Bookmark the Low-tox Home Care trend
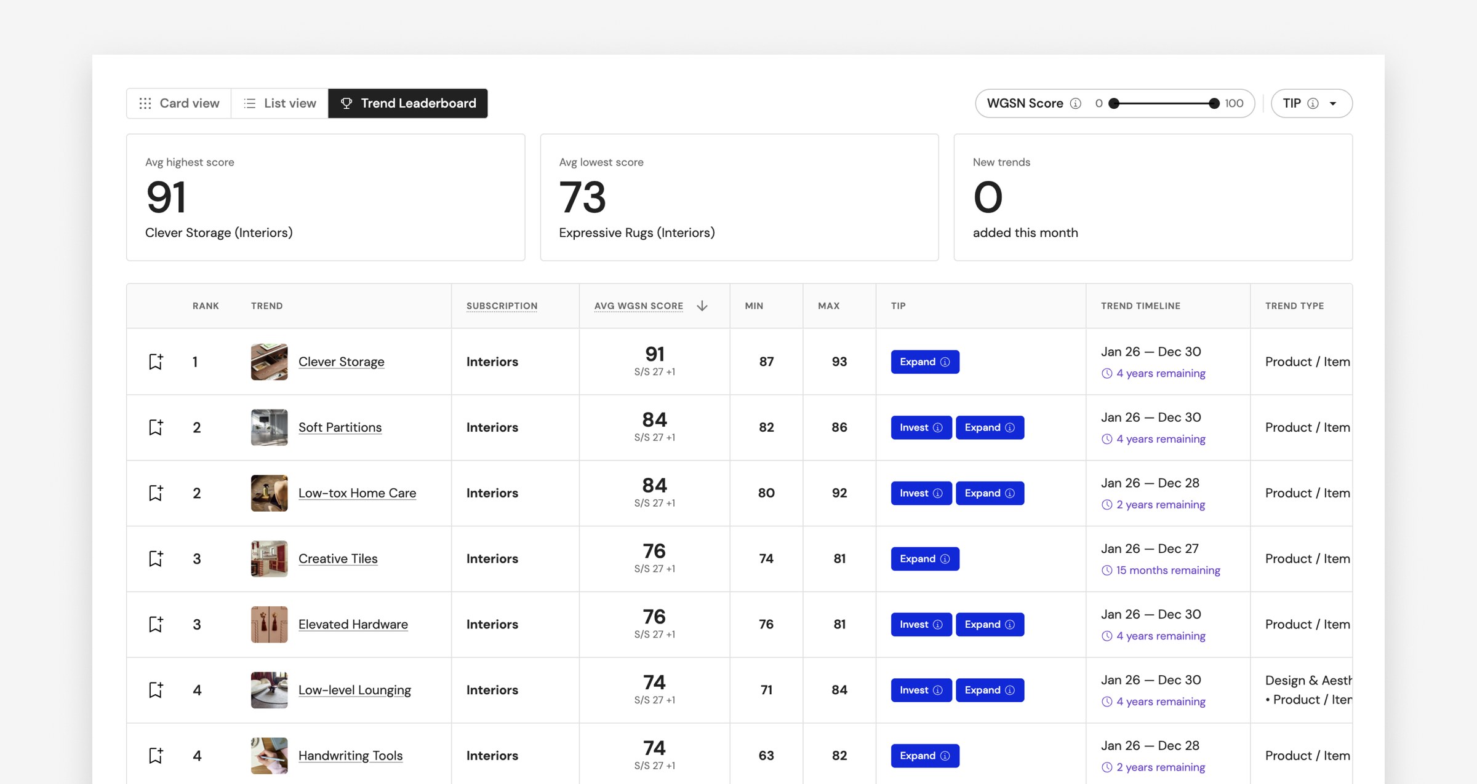1477x784 pixels. [x=156, y=493]
